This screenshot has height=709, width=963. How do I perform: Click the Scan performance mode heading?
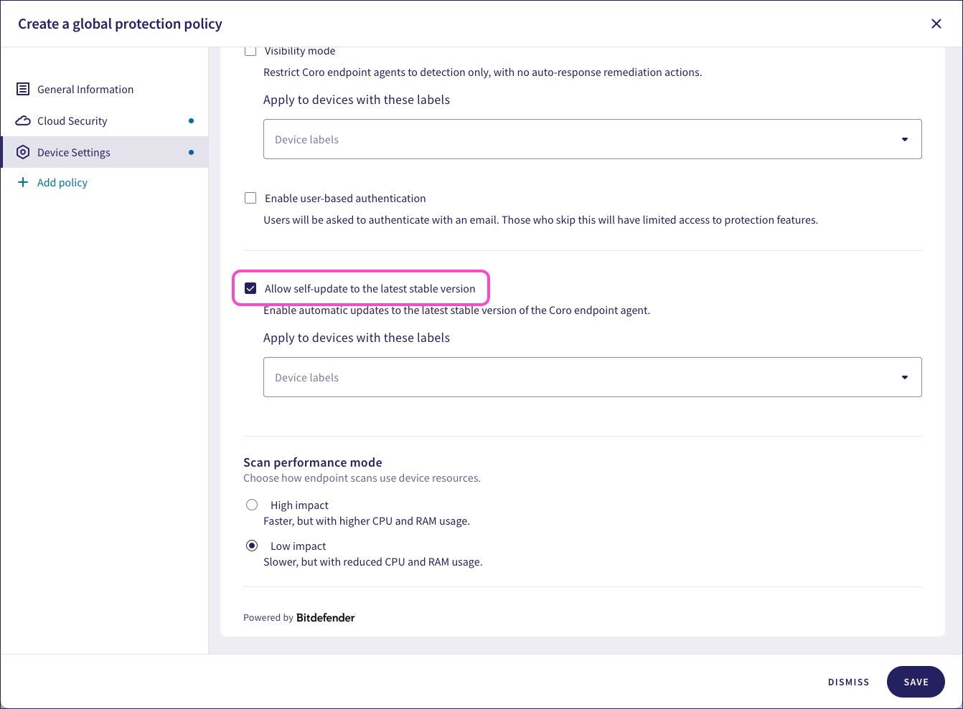pos(313,462)
